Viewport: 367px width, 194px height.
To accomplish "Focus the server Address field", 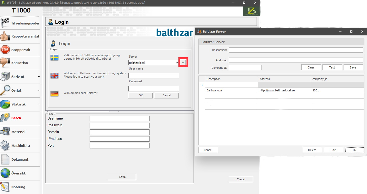I will 296,60.
